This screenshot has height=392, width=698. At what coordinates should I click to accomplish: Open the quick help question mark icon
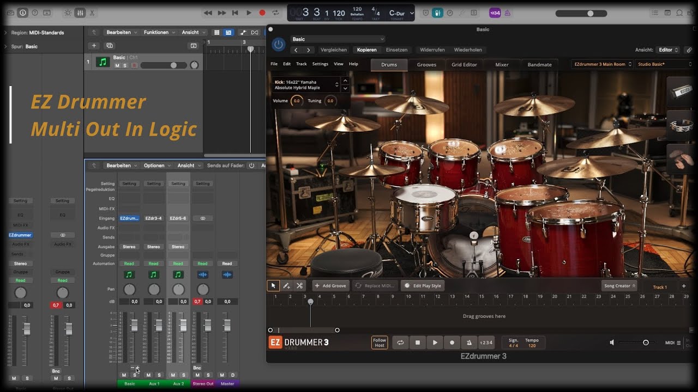coord(35,13)
